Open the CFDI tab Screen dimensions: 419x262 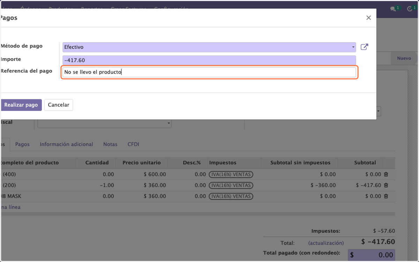[x=133, y=144]
